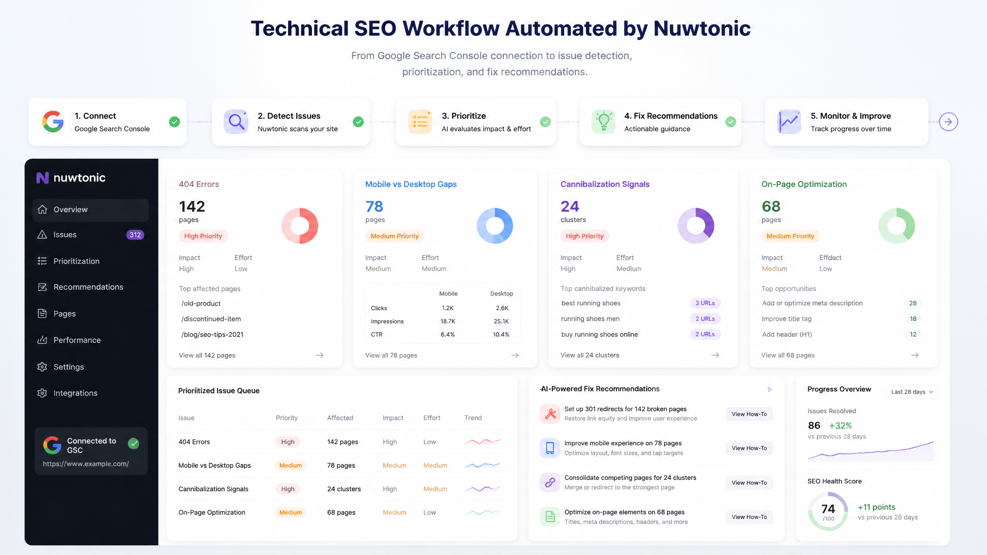Click View How-To for consolidating competing pages
This screenshot has width=987, height=555.
[x=749, y=483]
